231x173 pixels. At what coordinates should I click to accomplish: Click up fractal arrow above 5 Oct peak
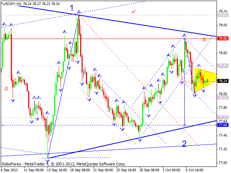tap(184, 35)
